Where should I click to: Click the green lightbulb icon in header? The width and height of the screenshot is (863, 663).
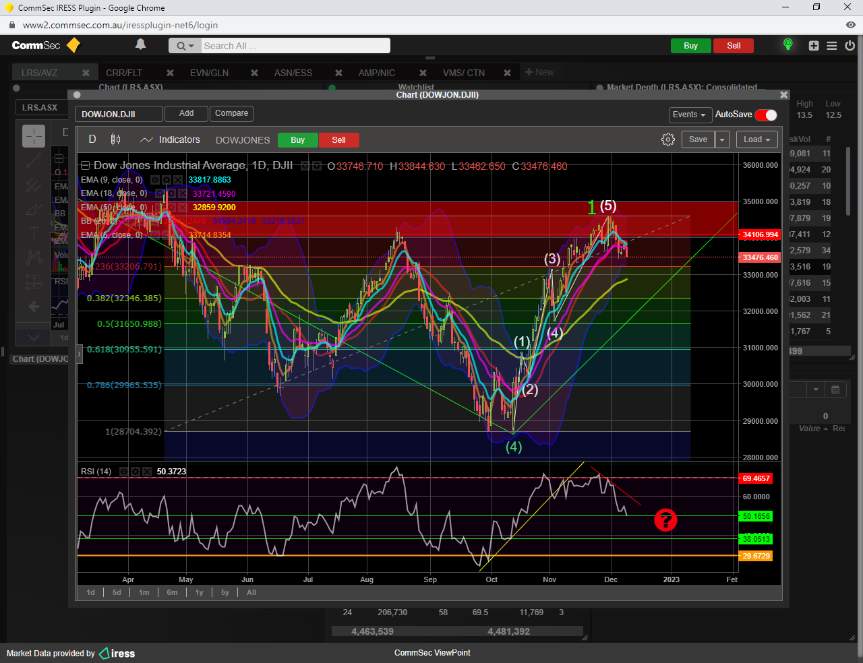(x=787, y=44)
